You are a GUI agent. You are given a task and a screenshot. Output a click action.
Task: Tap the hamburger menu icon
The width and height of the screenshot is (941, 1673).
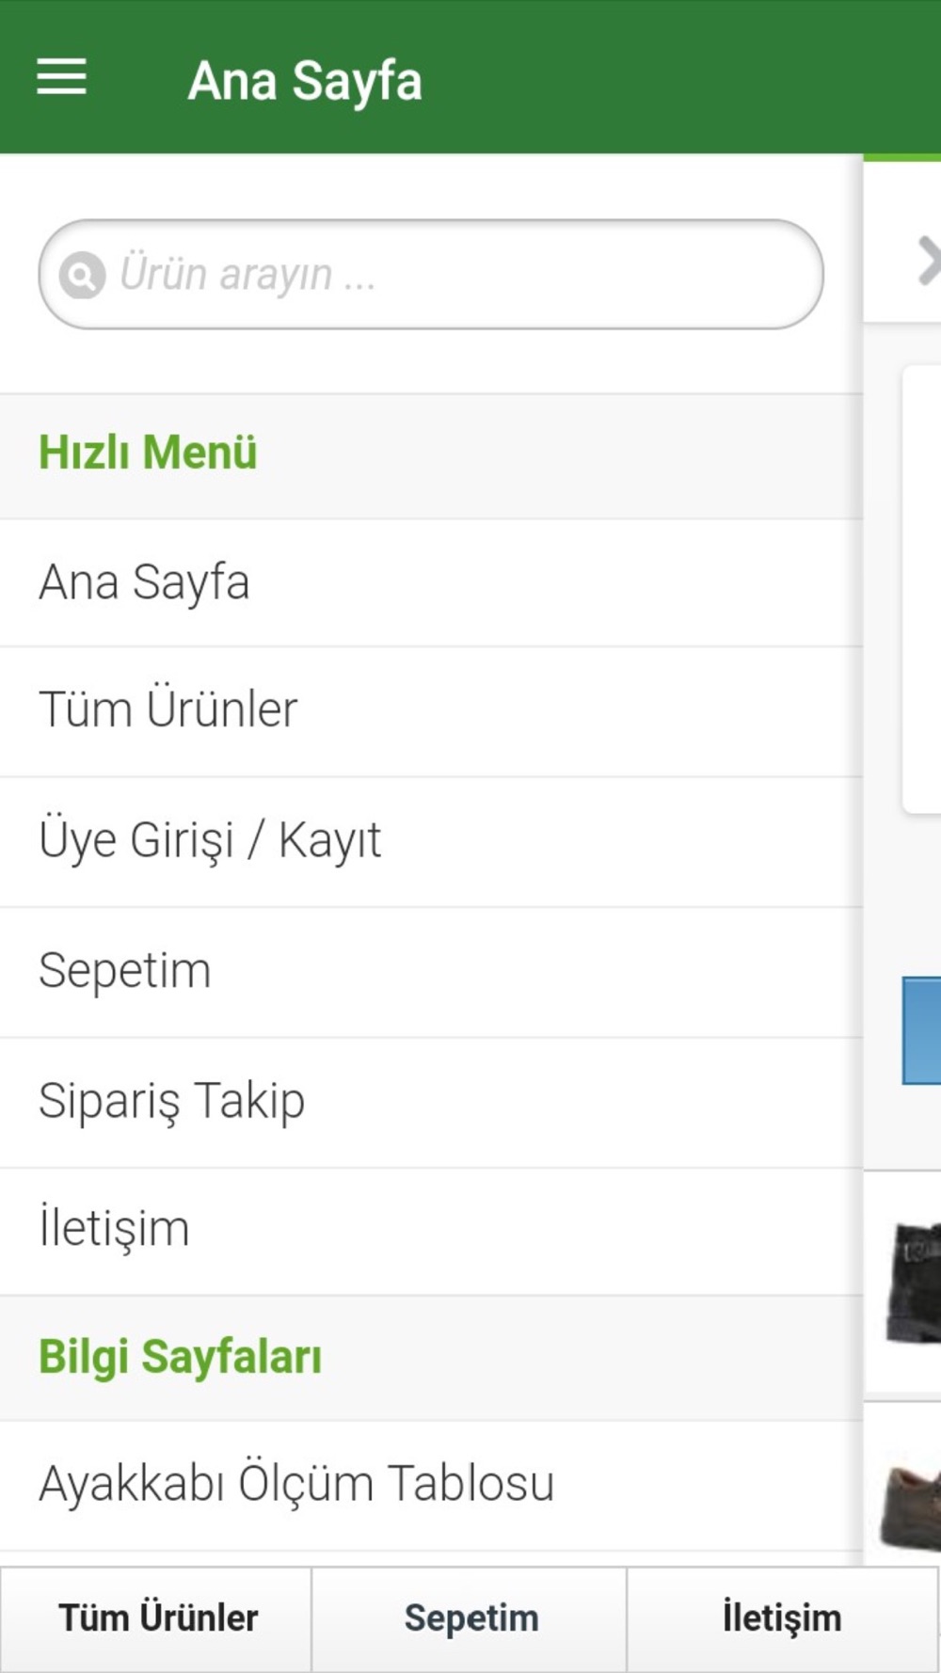pyautogui.click(x=62, y=77)
